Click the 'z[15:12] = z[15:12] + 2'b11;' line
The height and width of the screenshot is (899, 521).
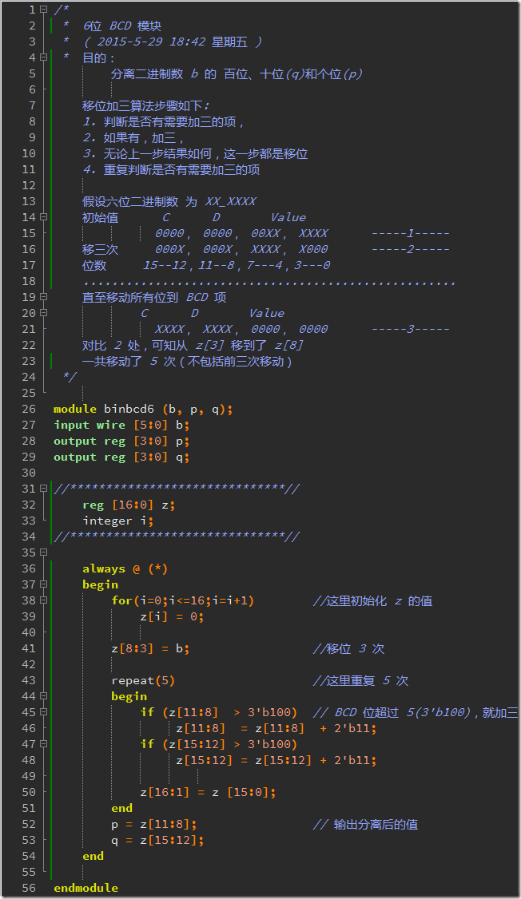click(x=276, y=760)
